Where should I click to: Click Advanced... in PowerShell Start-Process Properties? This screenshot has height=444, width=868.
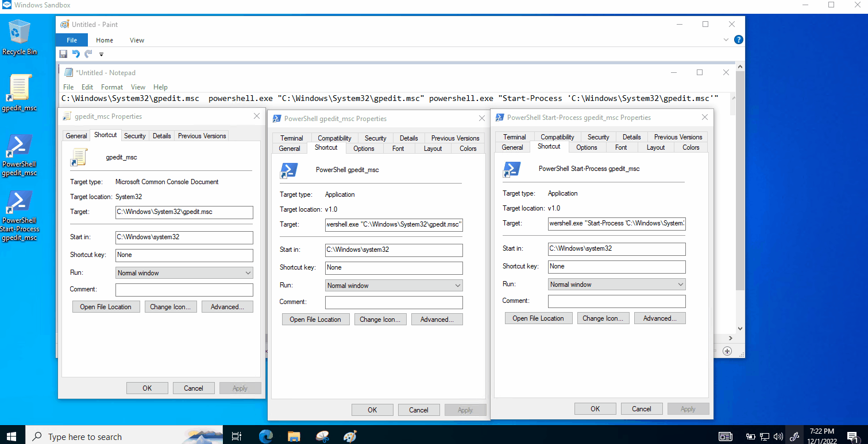(660, 318)
